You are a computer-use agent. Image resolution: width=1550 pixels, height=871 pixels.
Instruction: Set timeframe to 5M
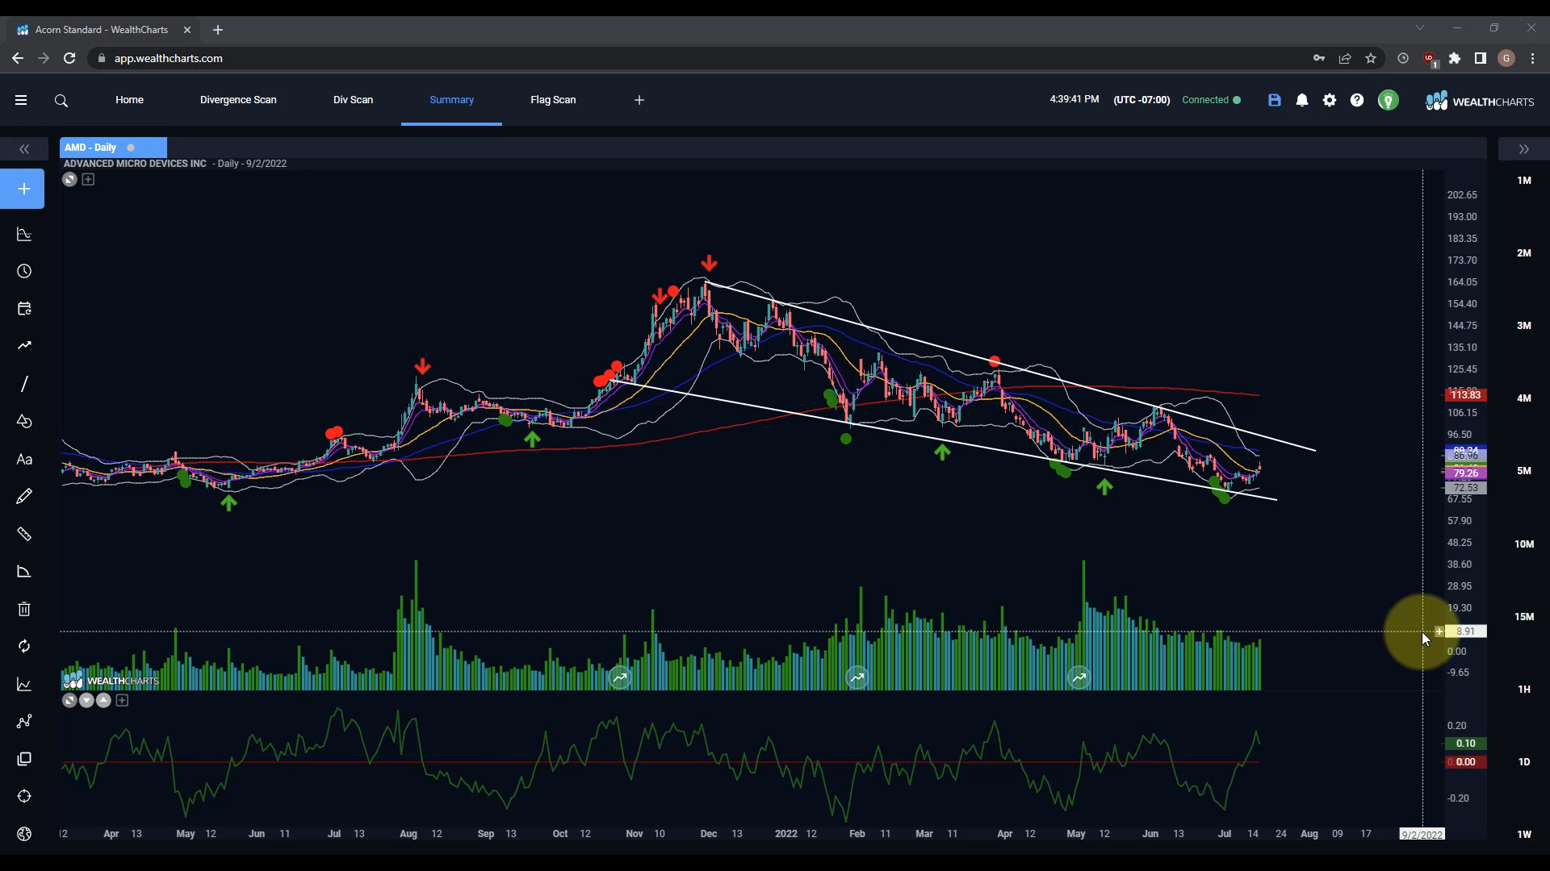click(1523, 471)
